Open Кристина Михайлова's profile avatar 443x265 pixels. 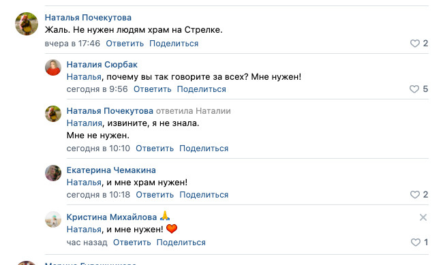[53, 219]
